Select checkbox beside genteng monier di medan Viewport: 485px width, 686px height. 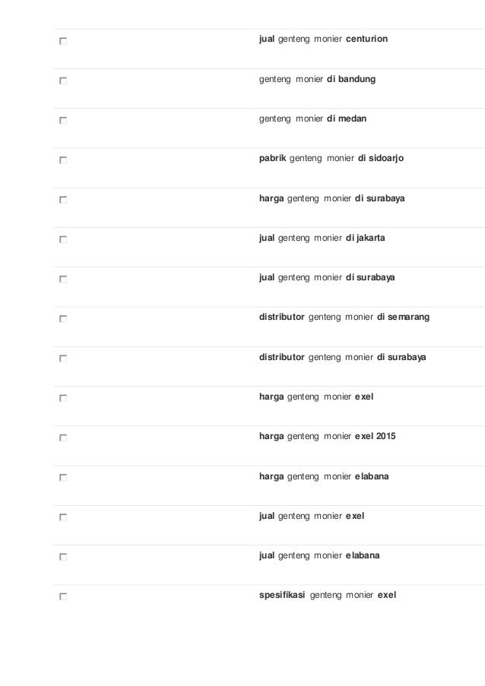[x=62, y=120]
